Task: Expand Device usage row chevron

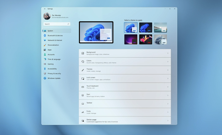Action: (168, 121)
